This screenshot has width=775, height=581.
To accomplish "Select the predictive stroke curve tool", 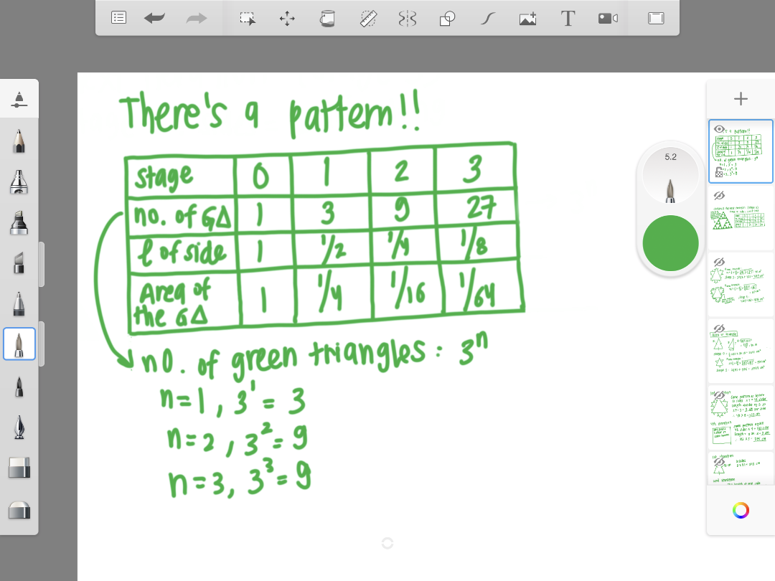I will (x=487, y=19).
